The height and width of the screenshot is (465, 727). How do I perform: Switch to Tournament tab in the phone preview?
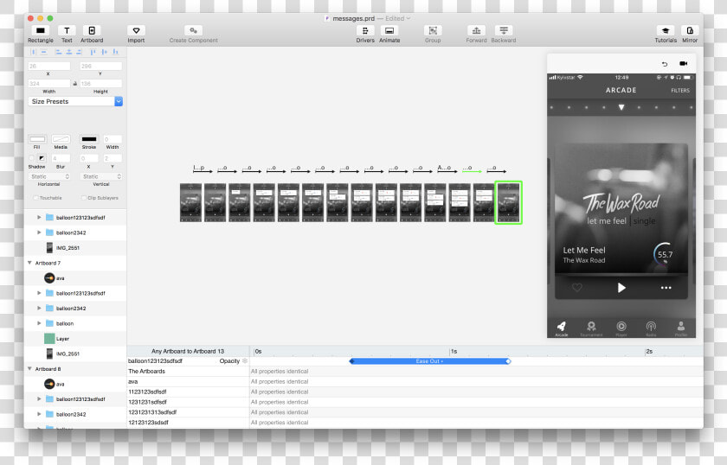[x=591, y=328]
